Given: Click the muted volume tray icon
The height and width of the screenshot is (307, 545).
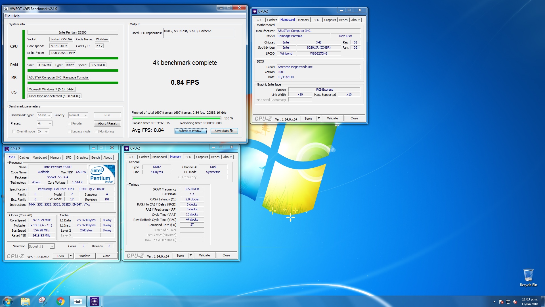Looking at the screenshot, I should pyautogui.click(x=515, y=302).
